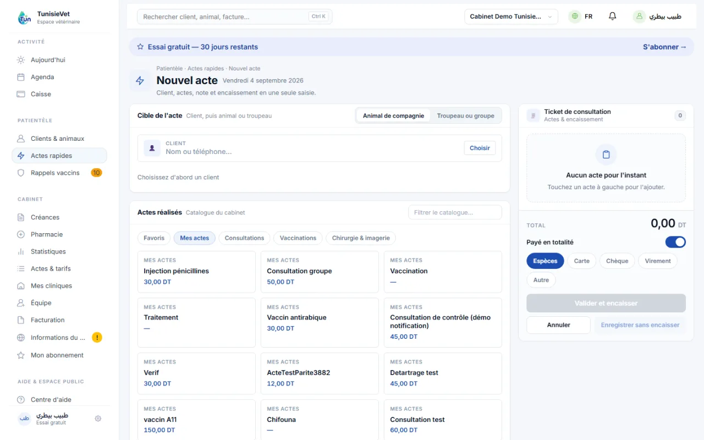Viewport: 704px width, 440px height.
Task: Show the Consultations catalogue tab
Action: [245, 238]
